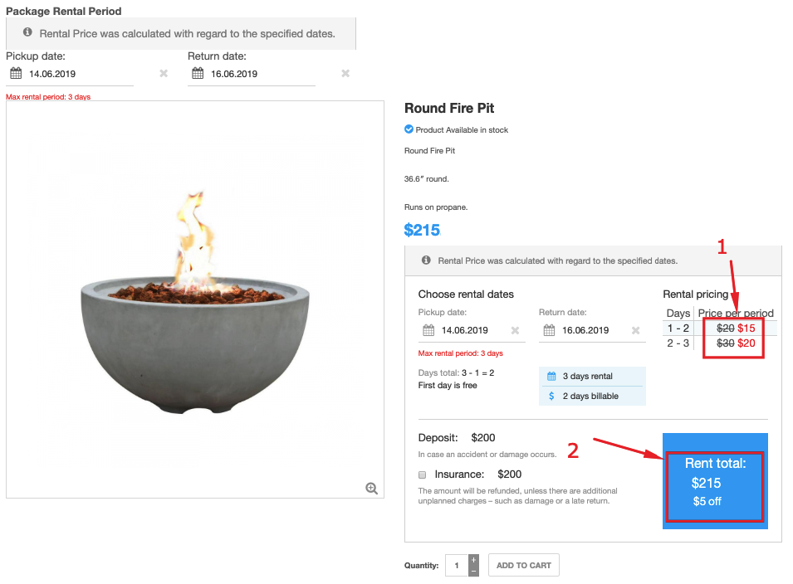Click the calendar icon beside top Return date
The image size is (793, 584).
coord(197,74)
